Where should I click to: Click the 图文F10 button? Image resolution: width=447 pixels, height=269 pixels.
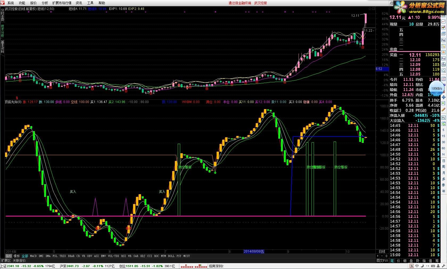point(382,260)
